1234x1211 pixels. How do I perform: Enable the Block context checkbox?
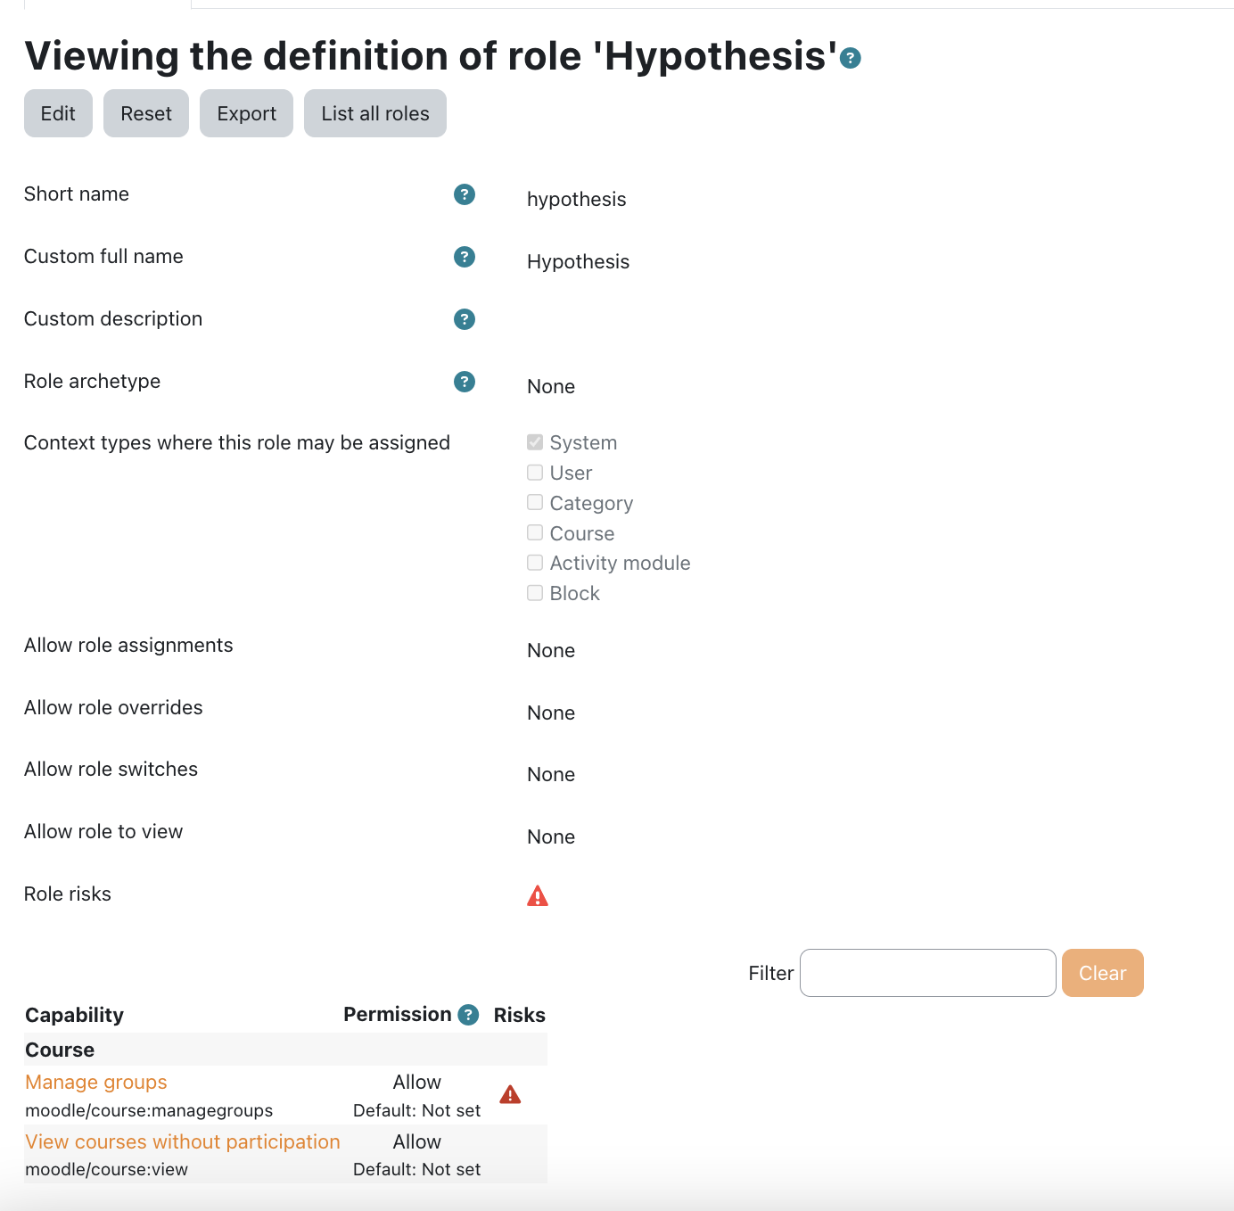click(535, 593)
